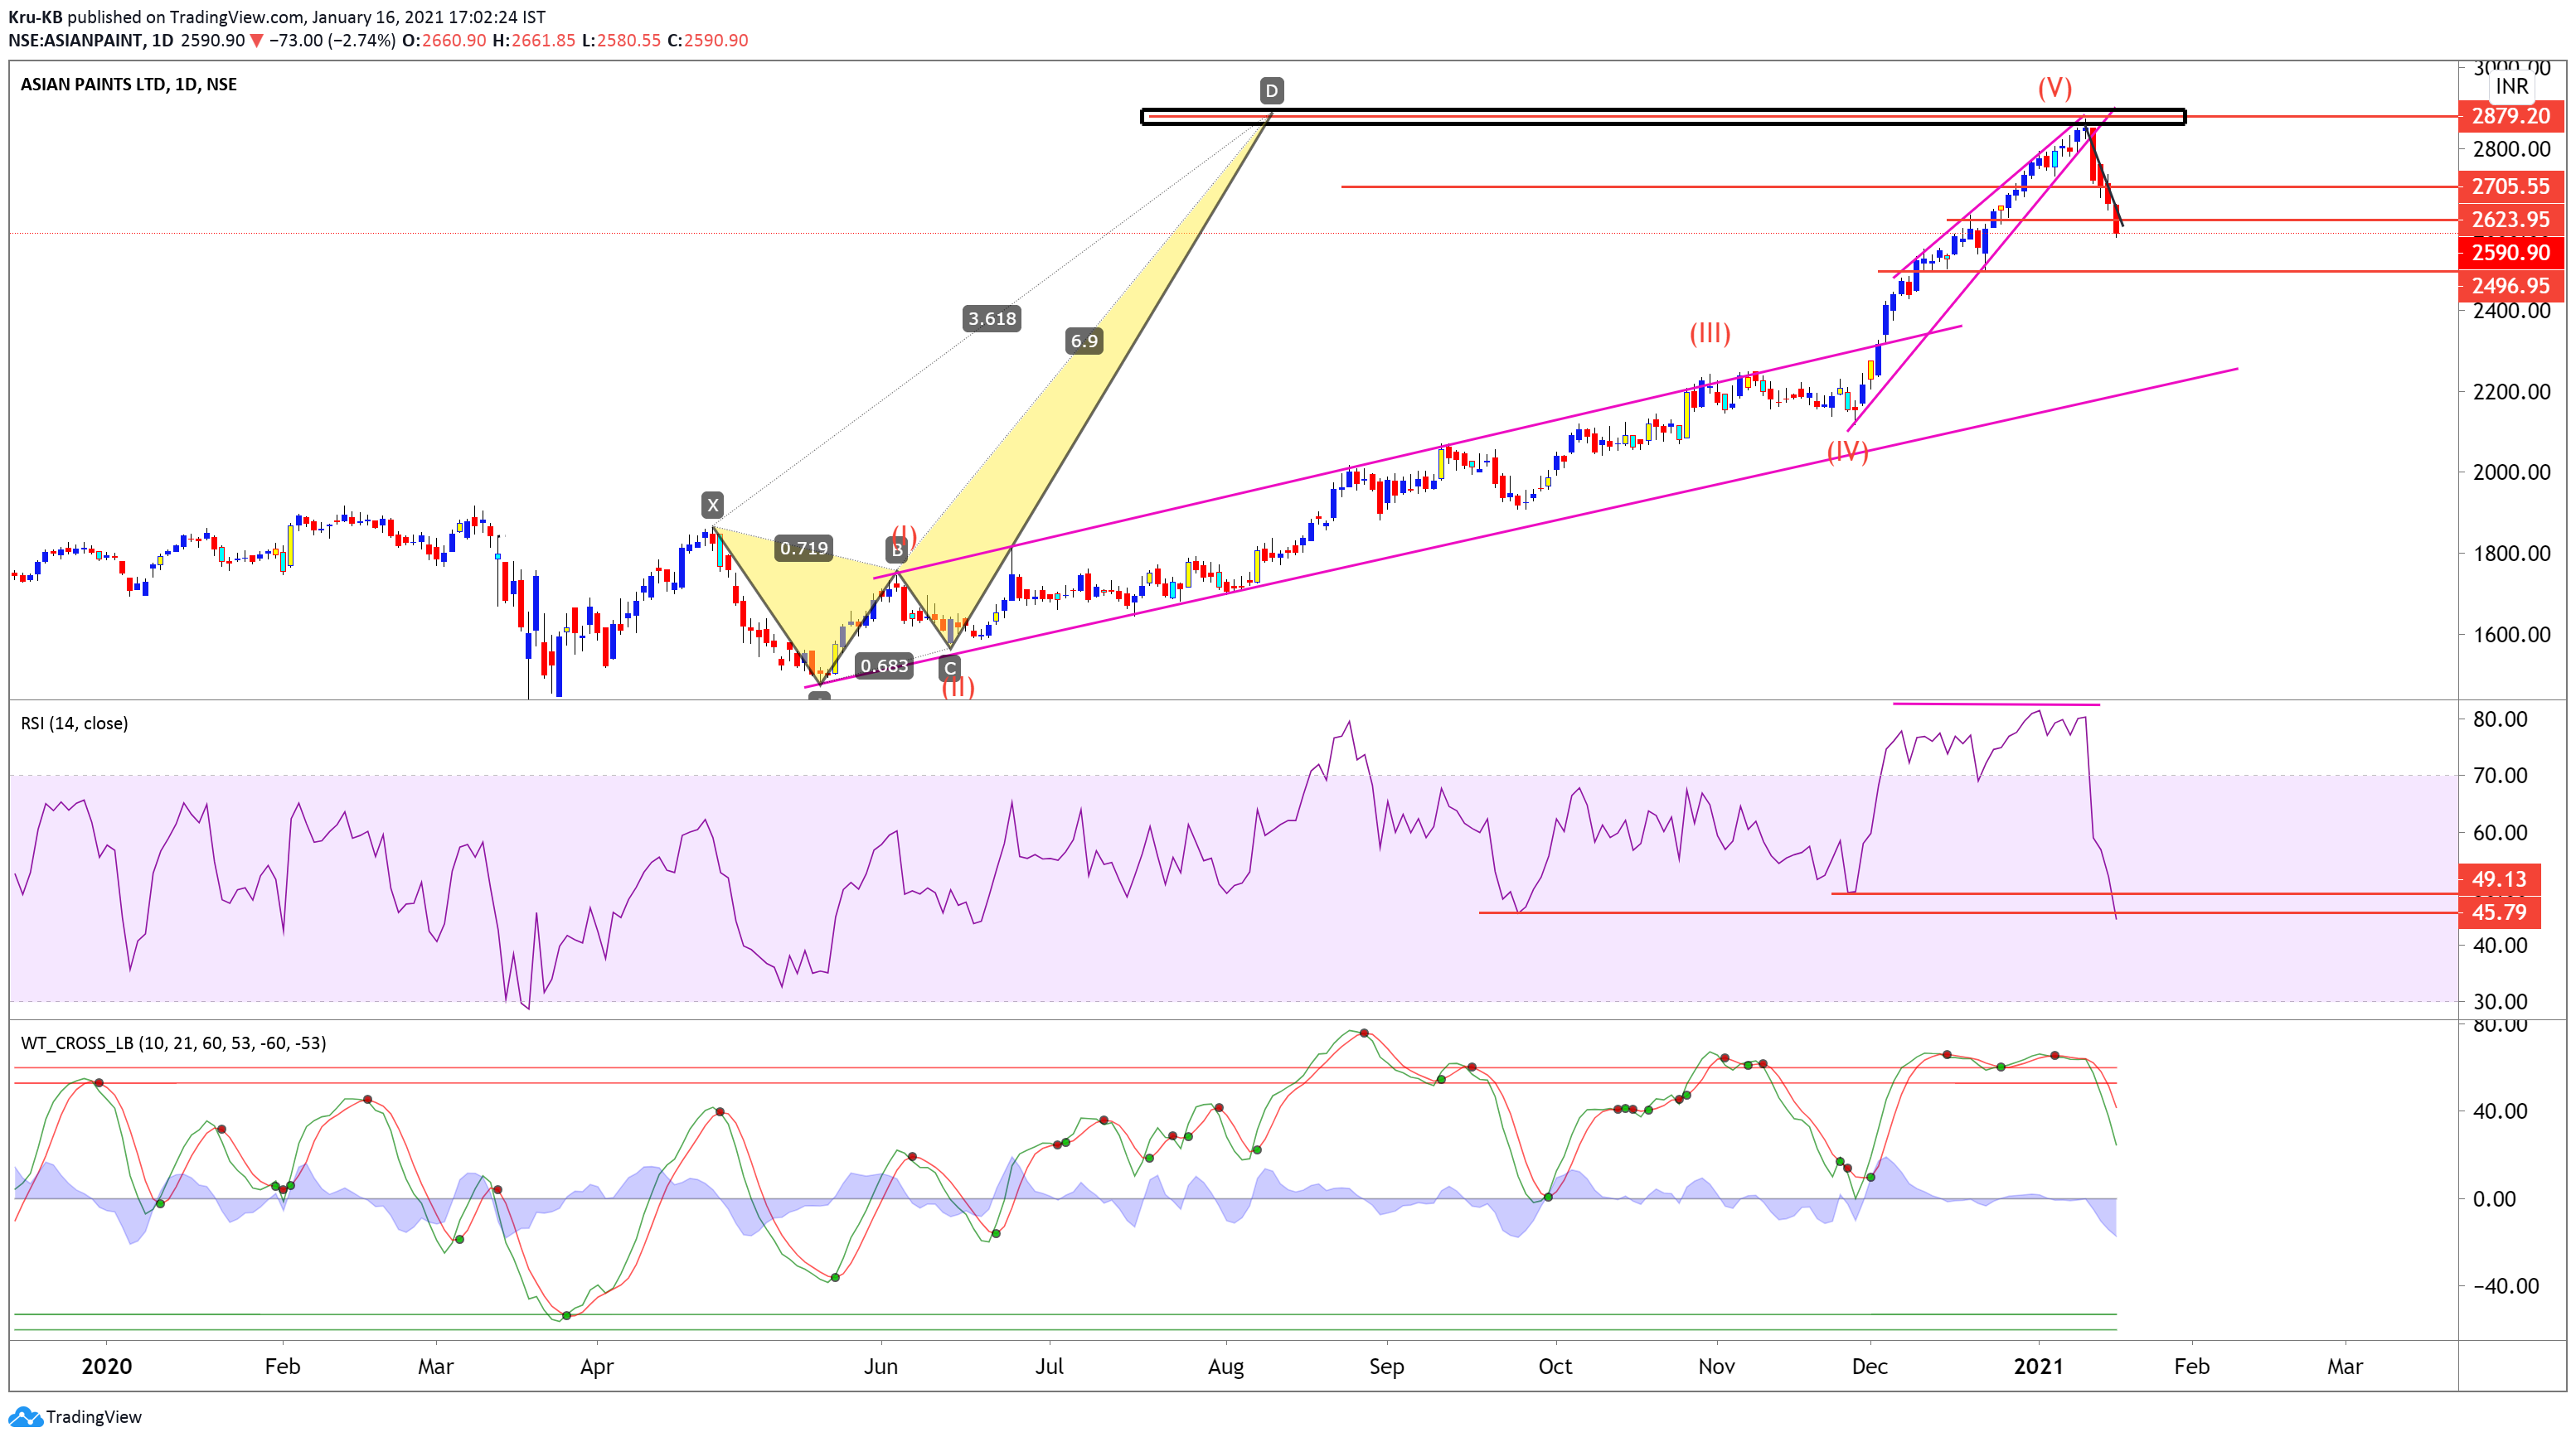Click the 1600.00 price axis label
Viewport: 2576px width, 1442px height.
pyautogui.click(x=2511, y=635)
